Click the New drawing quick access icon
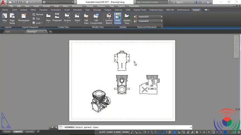The image size is (241, 135). [x=10, y=2]
